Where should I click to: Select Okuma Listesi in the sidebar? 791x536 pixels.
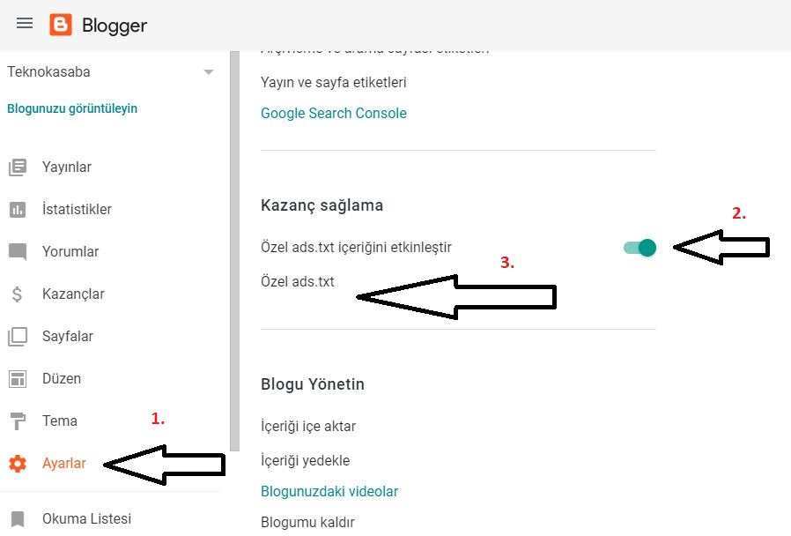(x=86, y=519)
